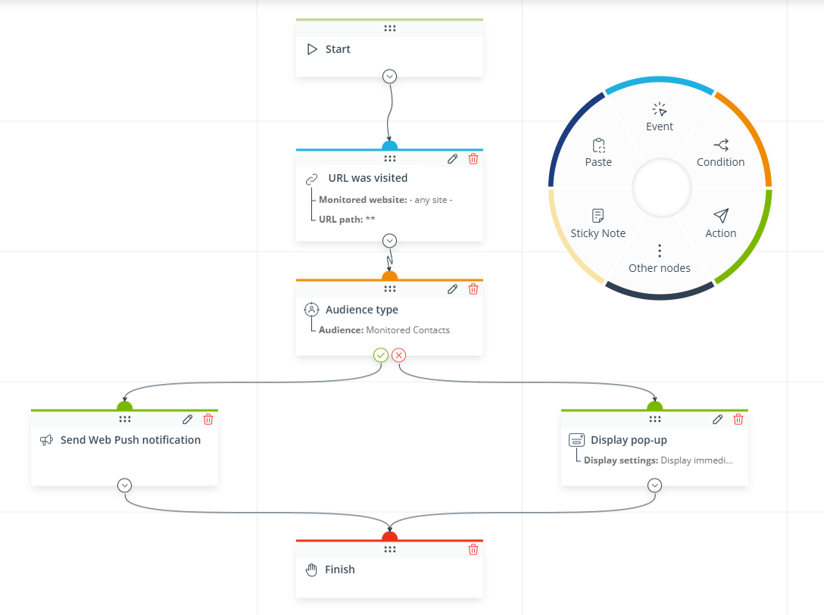The image size is (824, 615).
Task: Click 'Audience: Monitored Contacts' text
Action: [384, 330]
